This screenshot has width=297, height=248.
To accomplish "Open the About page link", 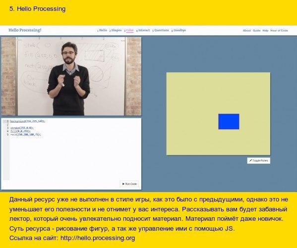I will click(x=247, y=31).
